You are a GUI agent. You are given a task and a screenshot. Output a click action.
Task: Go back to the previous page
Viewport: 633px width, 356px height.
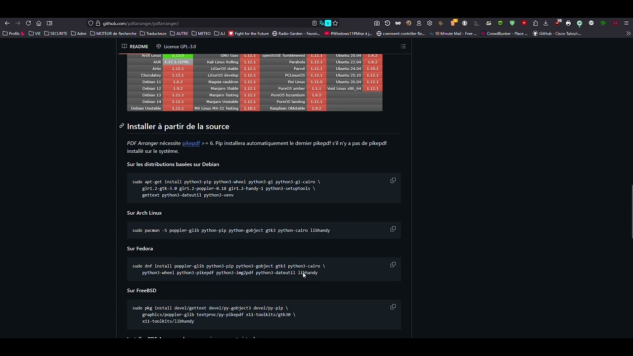coord(7,23)
